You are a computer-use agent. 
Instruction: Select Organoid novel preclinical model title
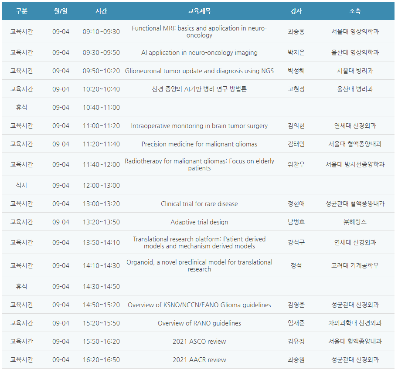(199, 265)
